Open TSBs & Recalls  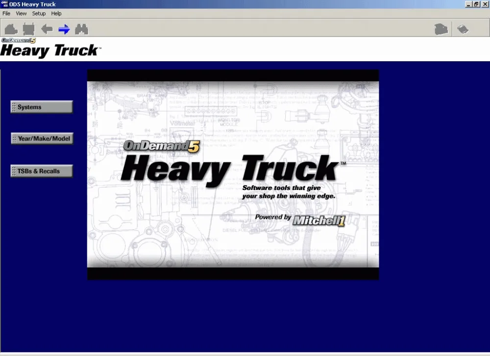tap(42, 171)
